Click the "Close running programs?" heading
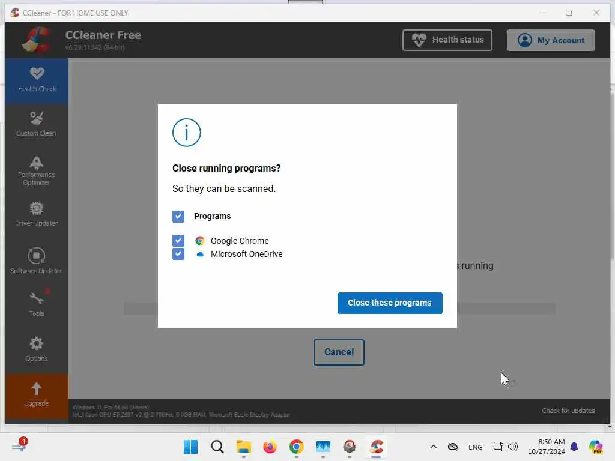This screenshot has width=615, height=461. click(226, 168)
